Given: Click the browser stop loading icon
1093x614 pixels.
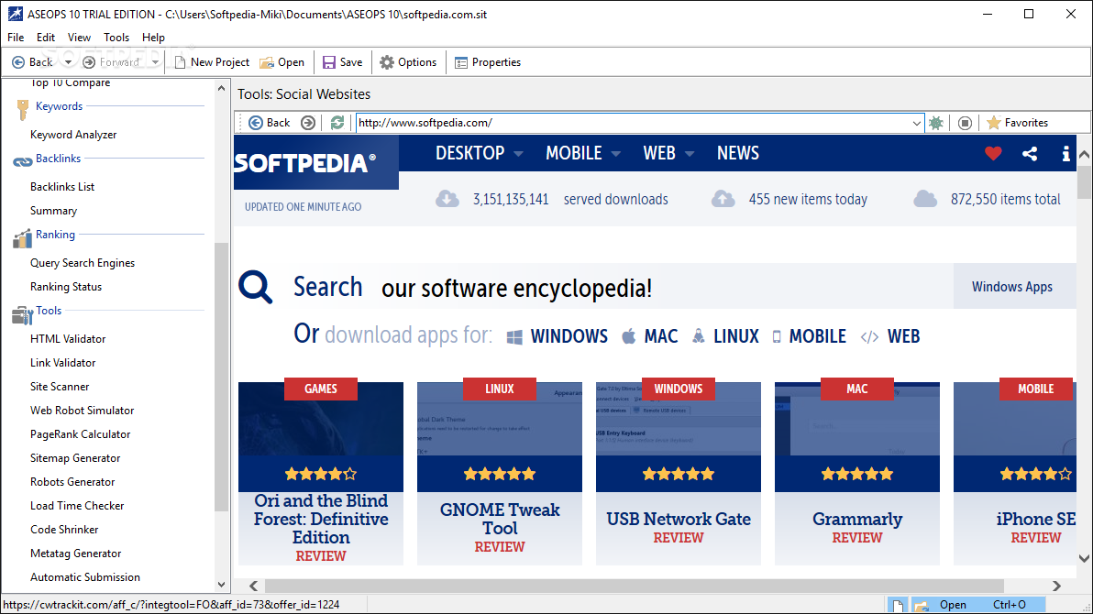Looking at the screenshot, I should point(965,123).
